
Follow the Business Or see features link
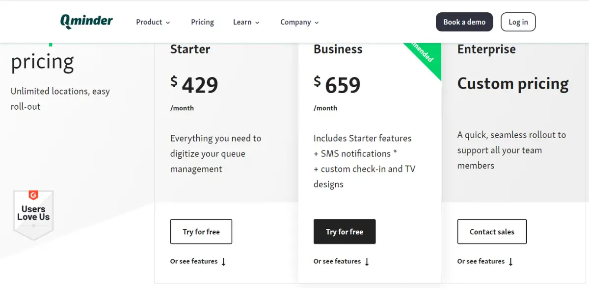(x=337, y=261)
